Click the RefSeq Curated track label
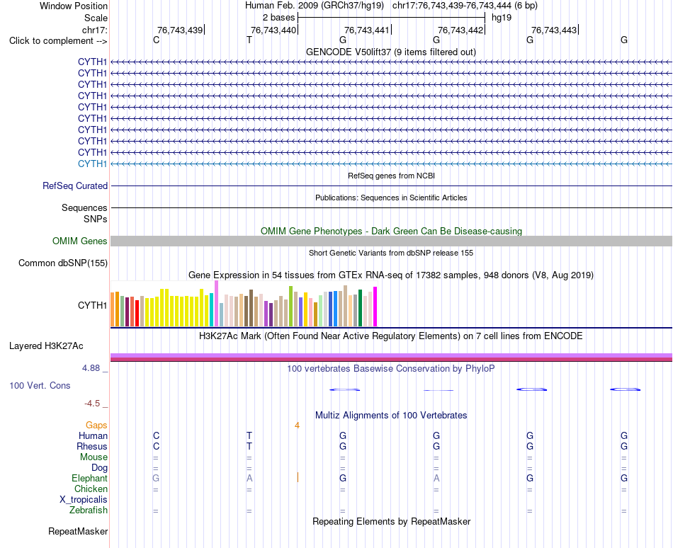Viewport: 673px width, 548px height. tap(74, 186)
